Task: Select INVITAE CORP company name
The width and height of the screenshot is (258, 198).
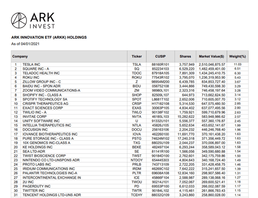Action: 35,117
